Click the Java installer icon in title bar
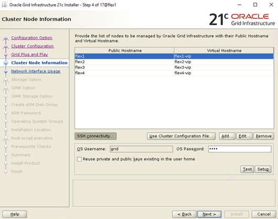The width and height of the screenshot is (278, 219). coord(5,5)
